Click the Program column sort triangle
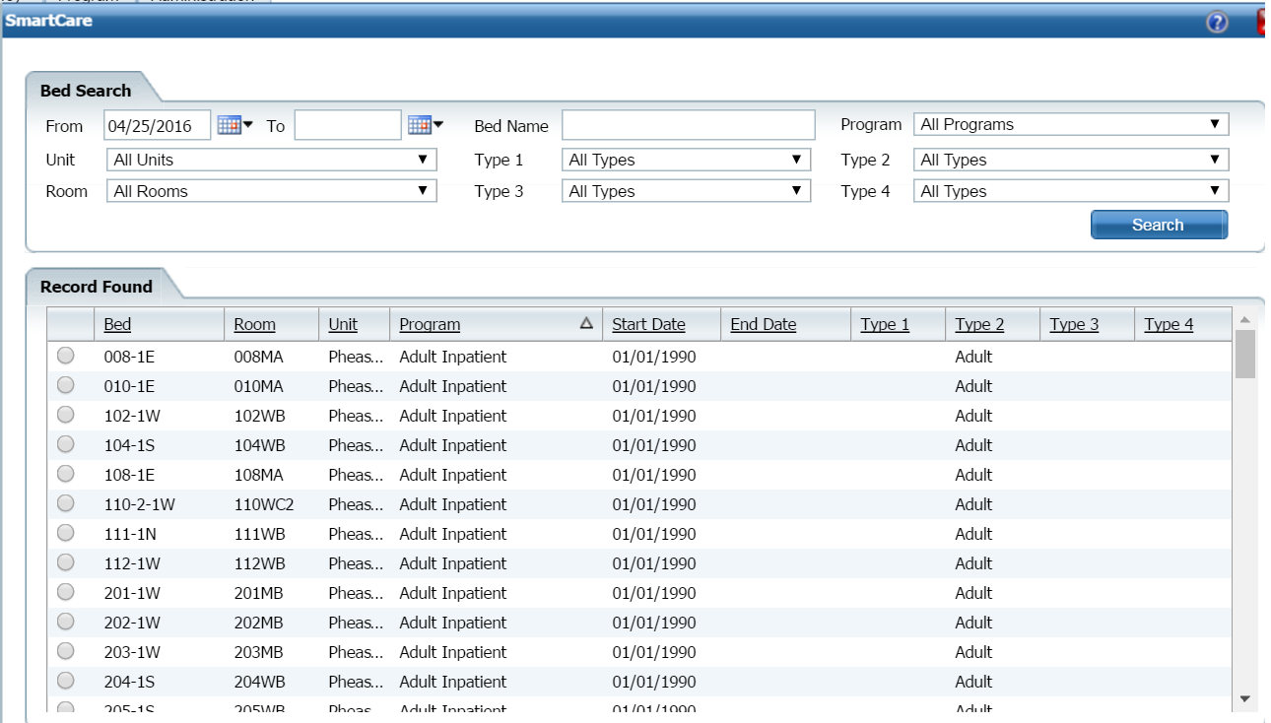1271x723 pixels. coord(586,323)
